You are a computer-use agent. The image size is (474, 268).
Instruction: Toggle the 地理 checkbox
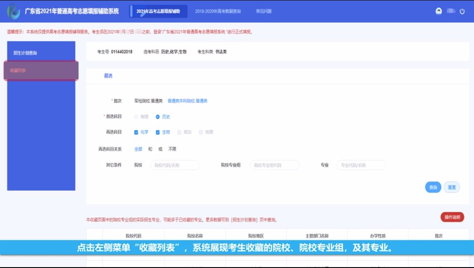[x=201, y=132]
